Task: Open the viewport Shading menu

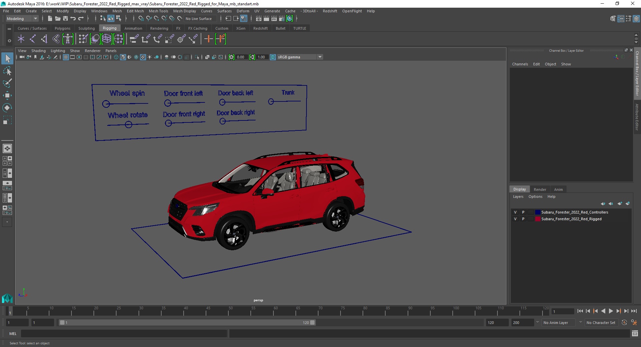Action: tap(38, 51)
